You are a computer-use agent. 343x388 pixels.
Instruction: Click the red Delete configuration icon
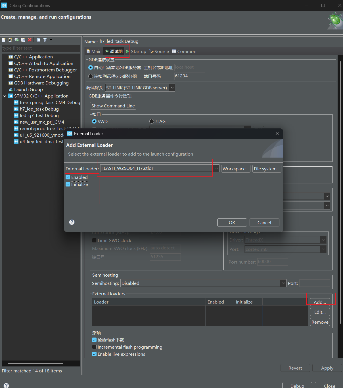[30, 40]
